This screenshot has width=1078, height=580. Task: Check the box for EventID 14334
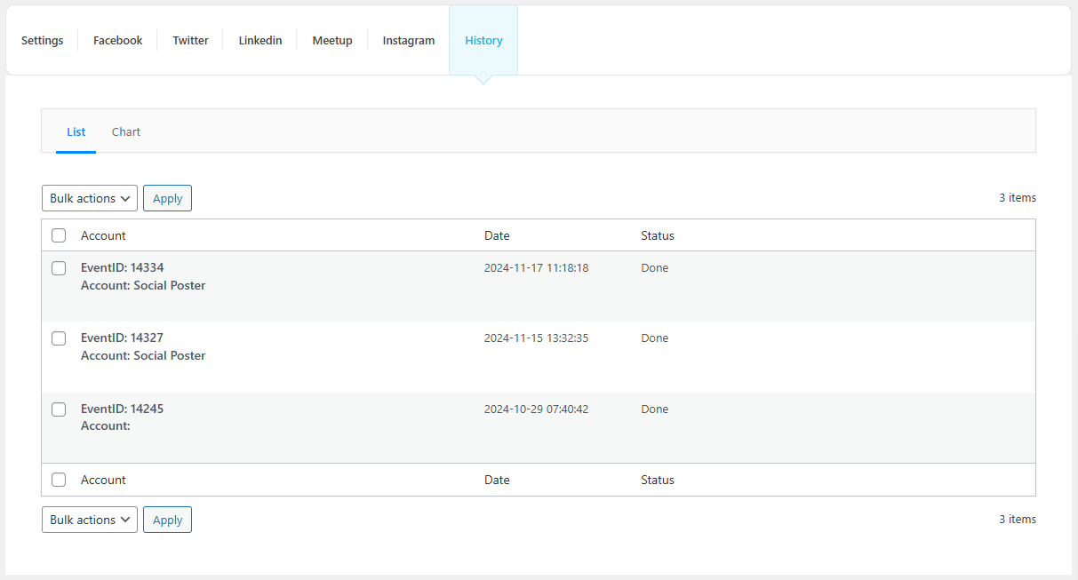(x=59, y=268)
